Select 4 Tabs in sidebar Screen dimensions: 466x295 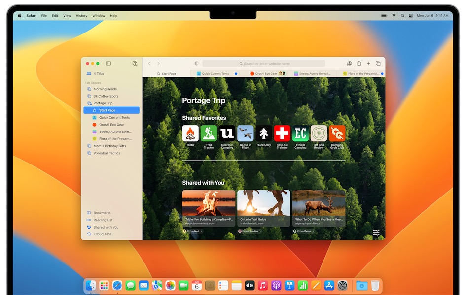111,73
